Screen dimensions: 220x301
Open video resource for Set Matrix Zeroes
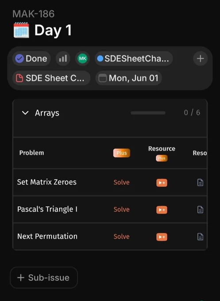coord(162,183)
